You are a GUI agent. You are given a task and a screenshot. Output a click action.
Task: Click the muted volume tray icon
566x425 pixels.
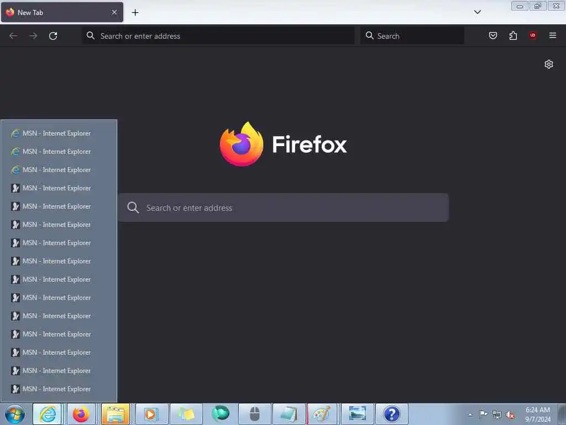[510, 415]
